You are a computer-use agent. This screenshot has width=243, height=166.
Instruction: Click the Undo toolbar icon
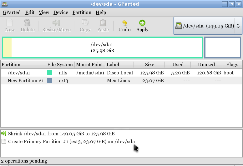pyautogui.click(x=124, y=26)
